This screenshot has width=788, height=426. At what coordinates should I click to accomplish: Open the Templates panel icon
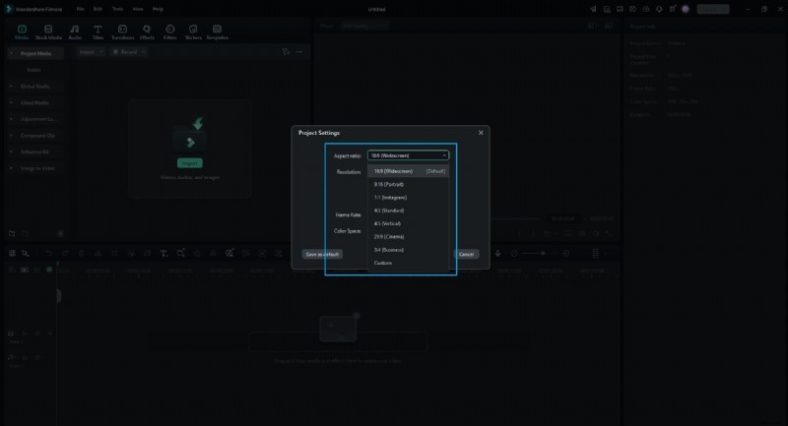[x=217, y=31]
